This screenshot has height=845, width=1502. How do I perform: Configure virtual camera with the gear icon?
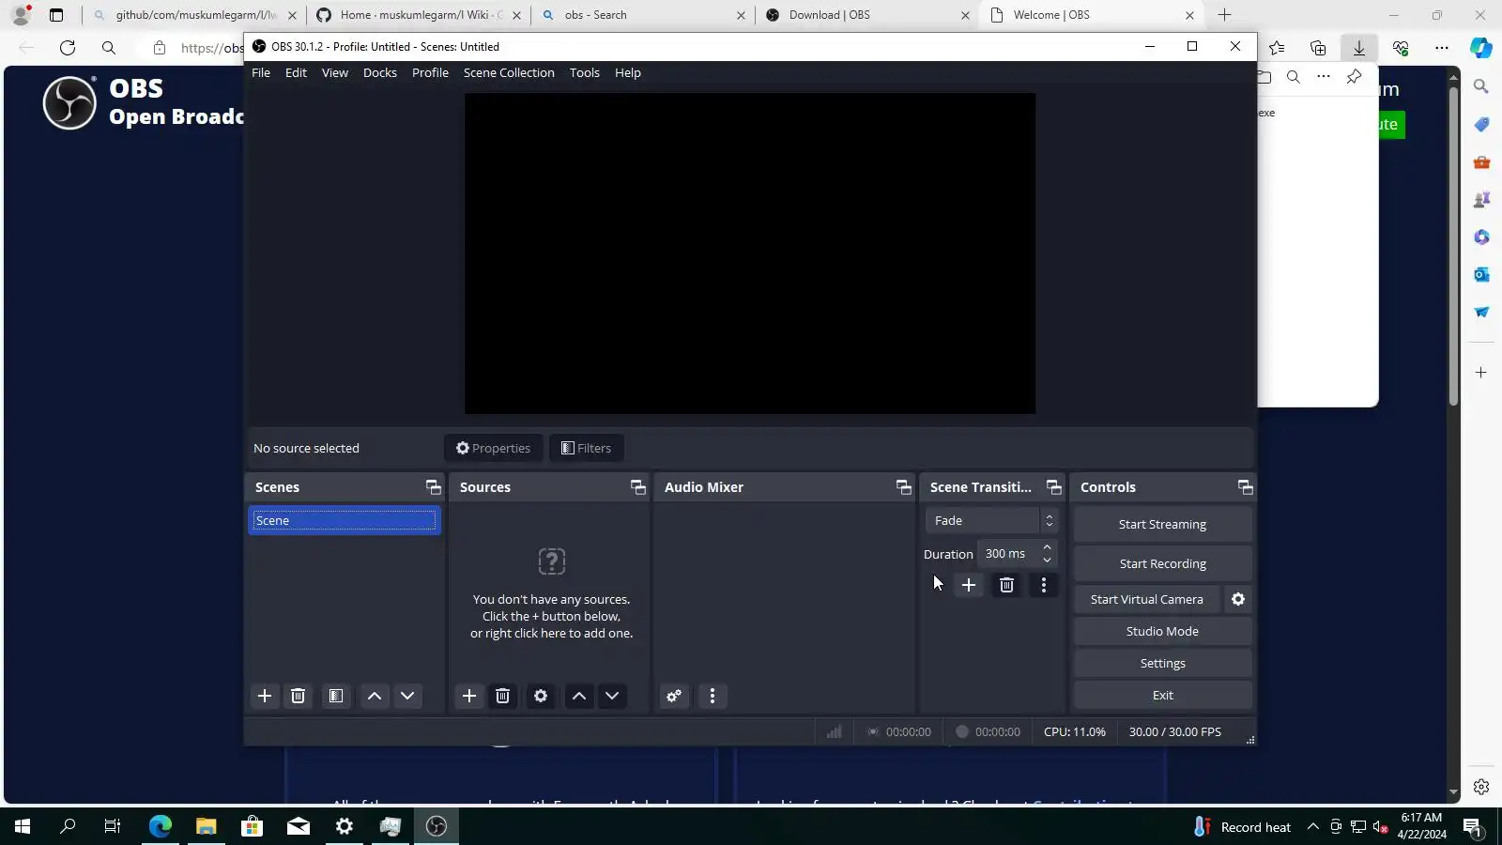(1238, 599)
